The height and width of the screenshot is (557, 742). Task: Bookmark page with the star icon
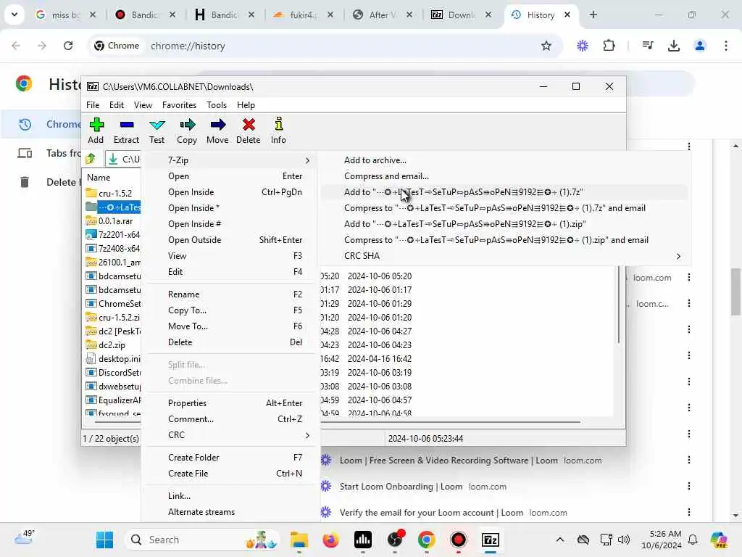click(x=546, y=46)
